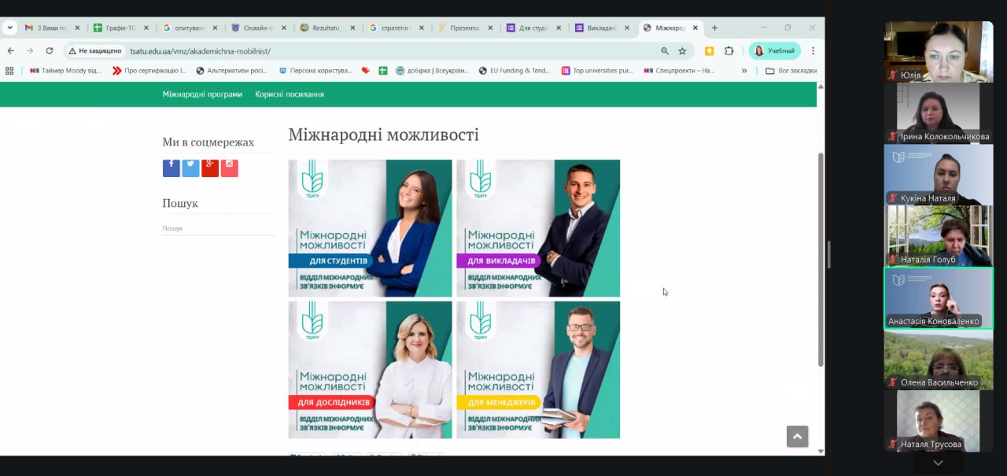1007x476 pixels.
Task: Click the Пошук search input field
Action: pos(218,228)
